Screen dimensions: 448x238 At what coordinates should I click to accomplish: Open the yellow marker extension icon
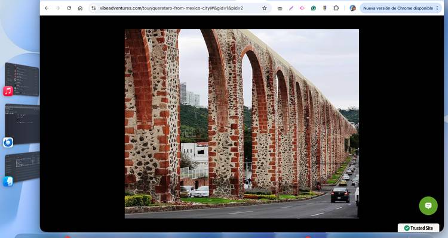coord(324,8)
